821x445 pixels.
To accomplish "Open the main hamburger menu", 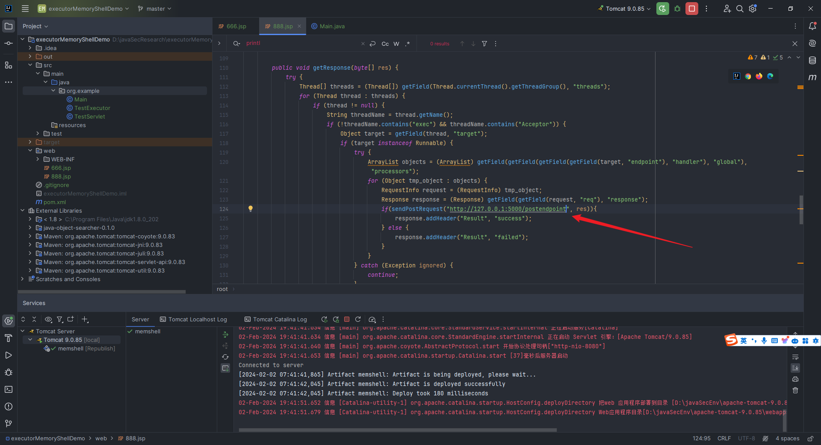I will (x=25, y=9).
